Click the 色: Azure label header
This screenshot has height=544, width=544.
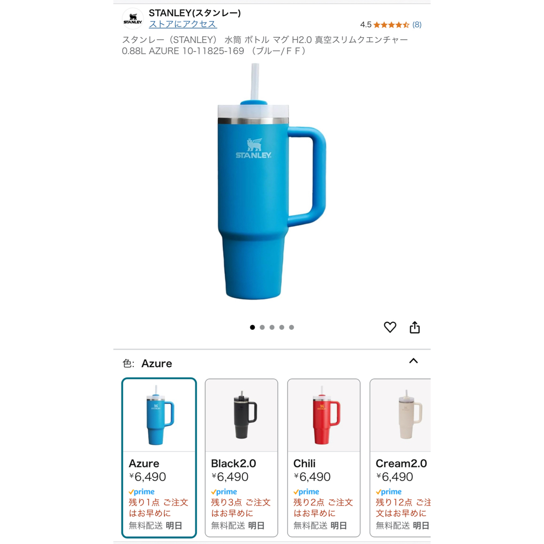tap(147, 363)
